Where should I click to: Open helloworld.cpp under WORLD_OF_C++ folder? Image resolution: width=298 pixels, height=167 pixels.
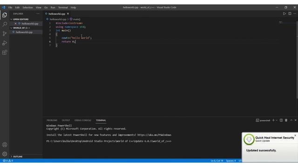pyautogui.click(x=24, y=32)
